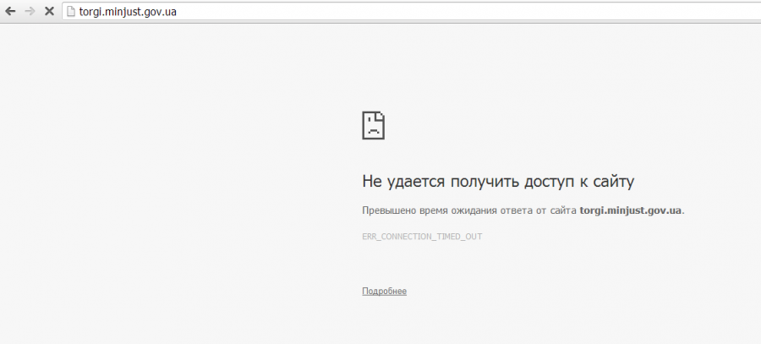Open the Подробнее details link
Screen dimensions: 761x344
click(x=384, y=292)
